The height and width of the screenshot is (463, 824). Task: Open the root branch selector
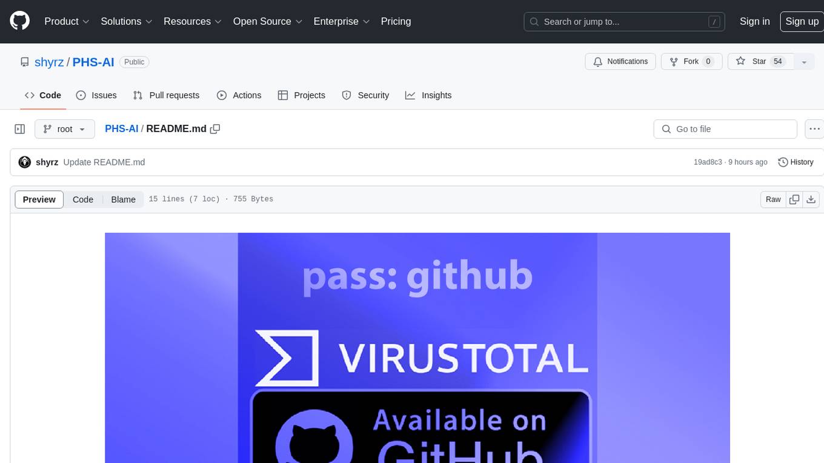tap(65, 129)
